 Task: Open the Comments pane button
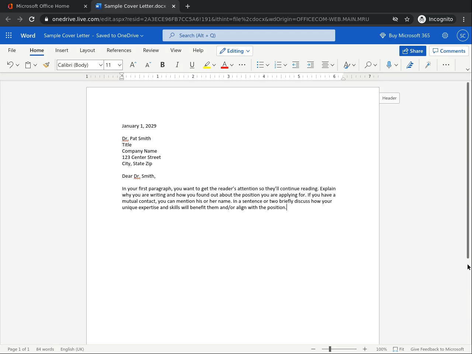point(449,51)
